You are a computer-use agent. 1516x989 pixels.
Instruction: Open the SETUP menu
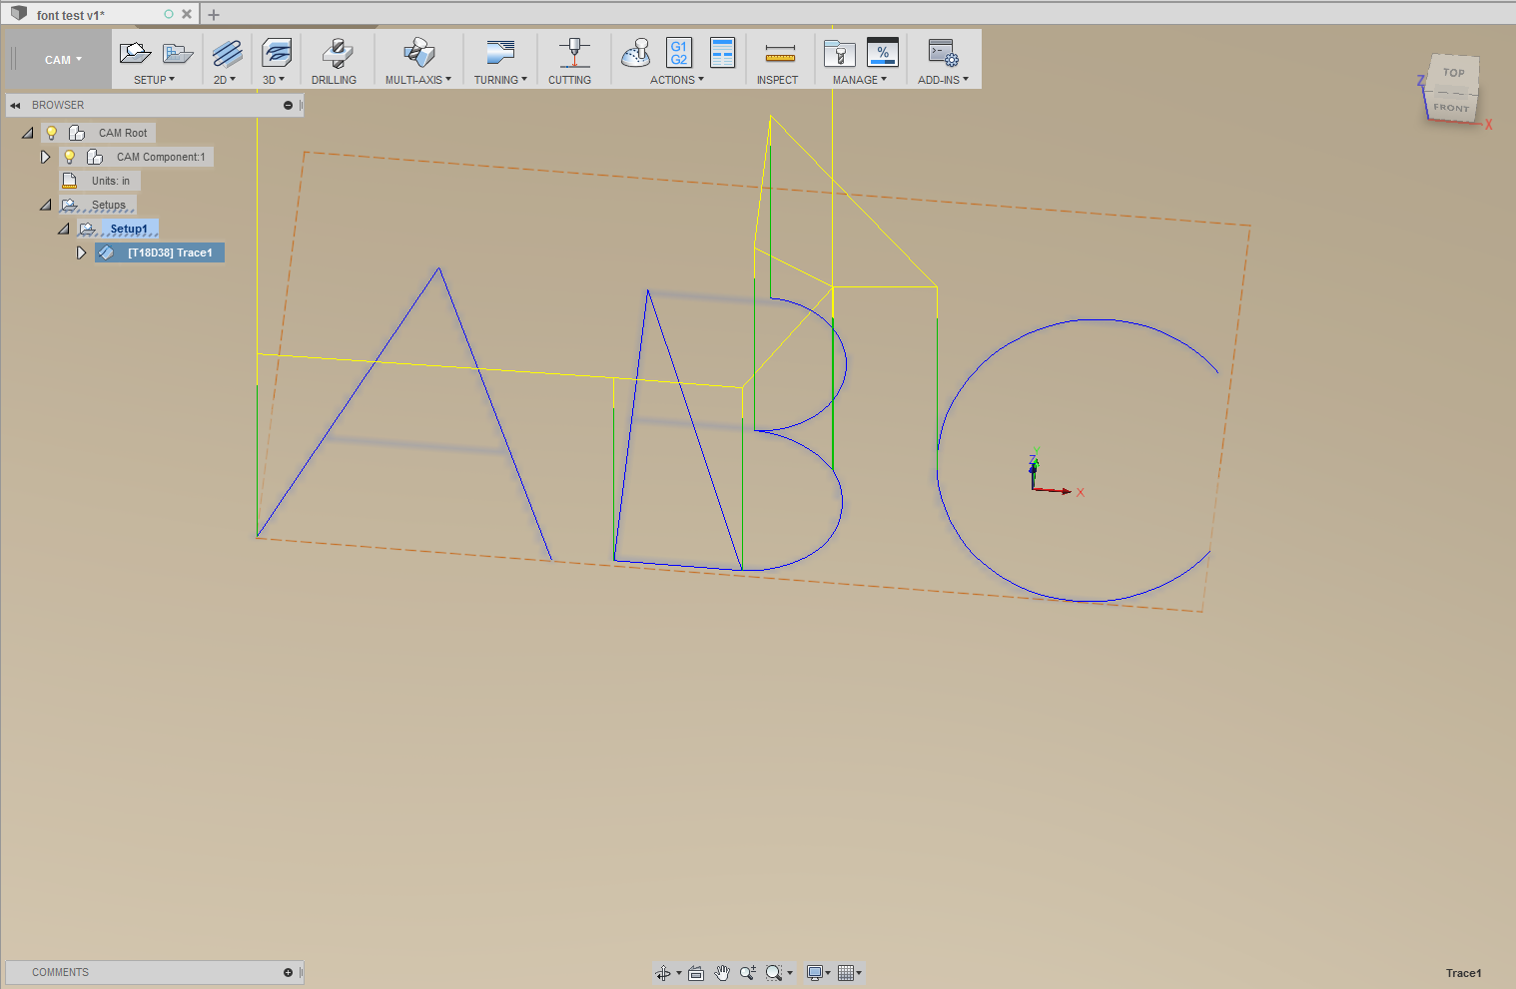pyautogui.click(x=154, y=80)
